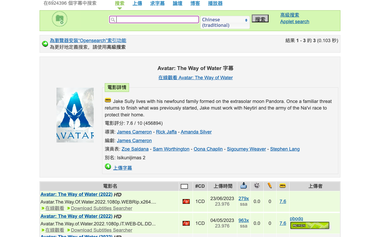The image size is (380, 237).
Task: Open the 高級搜索 advanced search link
Action: click(x=289, y=15)
